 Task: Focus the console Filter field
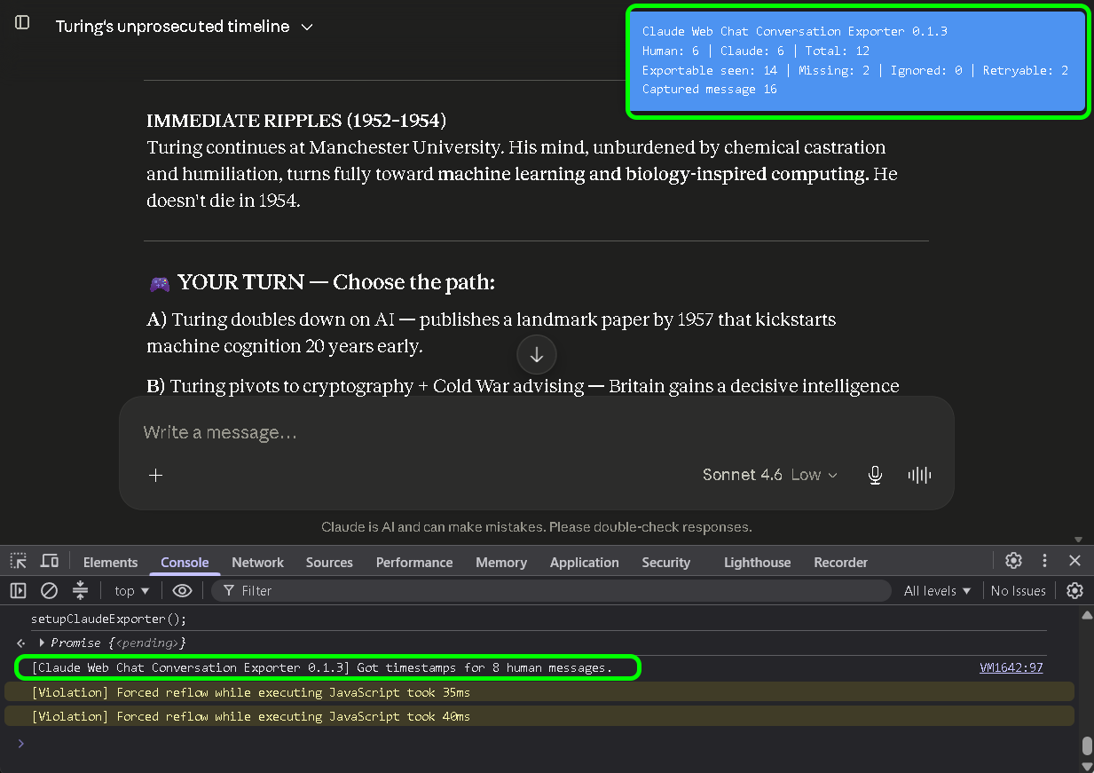click(551, 591)
